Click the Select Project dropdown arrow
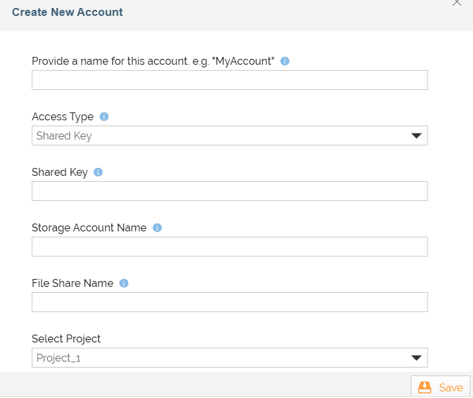 (x=416, y=358)
